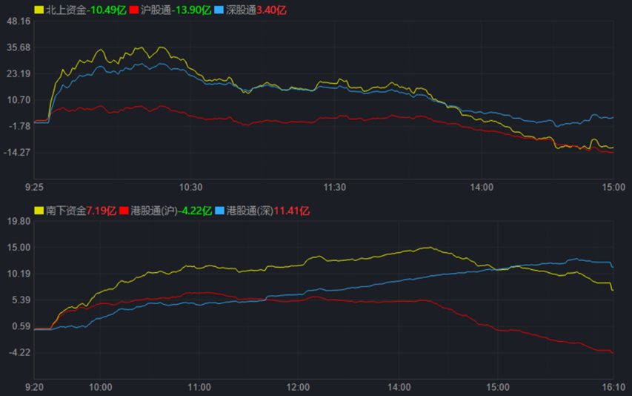Image resolution: width=632 pixels, height=396 pixels.
Task: Select the 港股通(深) legend label
Action: tap(250, 211)
